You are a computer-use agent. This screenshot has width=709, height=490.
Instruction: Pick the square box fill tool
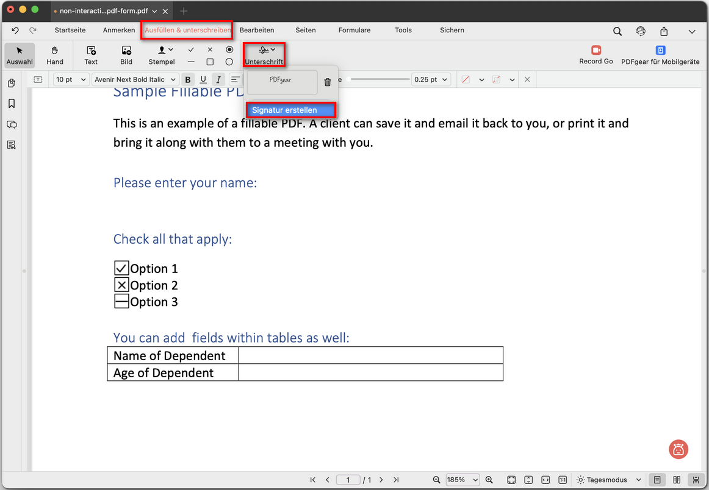(210, 62)
